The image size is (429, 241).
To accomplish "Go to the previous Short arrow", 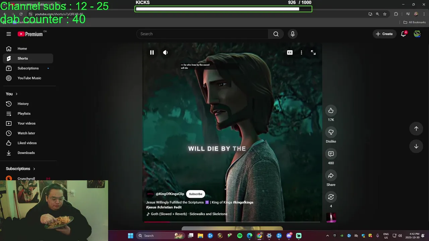I will pos(416,129).
